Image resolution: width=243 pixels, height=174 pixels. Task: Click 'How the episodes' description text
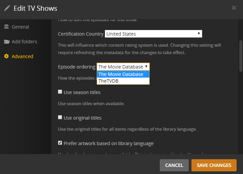(x=77, y=78)
